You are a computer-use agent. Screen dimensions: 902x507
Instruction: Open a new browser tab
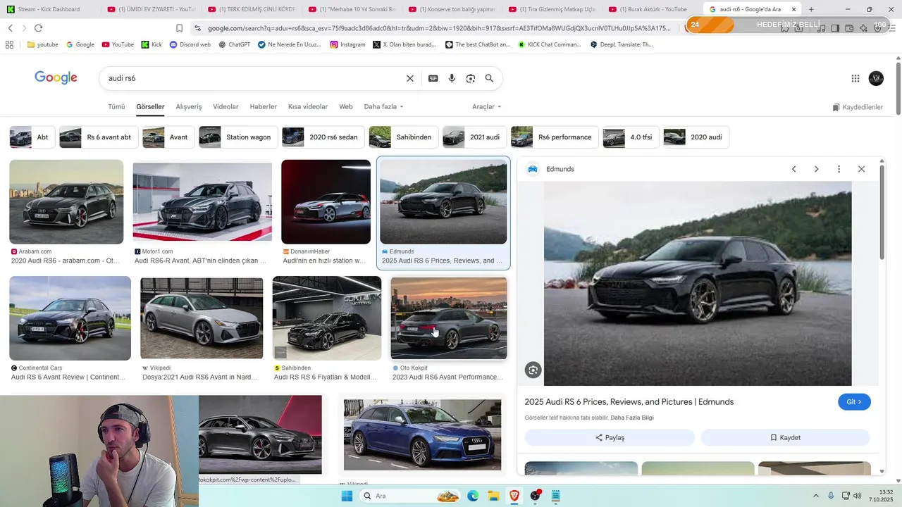(x=811, y=9)
